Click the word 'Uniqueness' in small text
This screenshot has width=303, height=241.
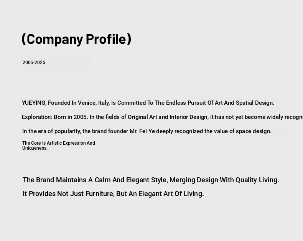pos(35,148)
